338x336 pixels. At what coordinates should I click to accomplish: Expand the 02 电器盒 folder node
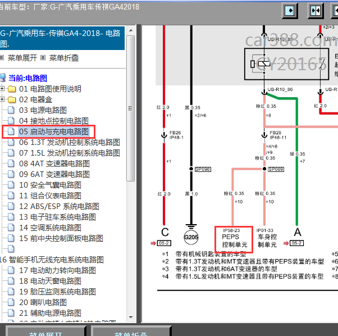[2, 99]
